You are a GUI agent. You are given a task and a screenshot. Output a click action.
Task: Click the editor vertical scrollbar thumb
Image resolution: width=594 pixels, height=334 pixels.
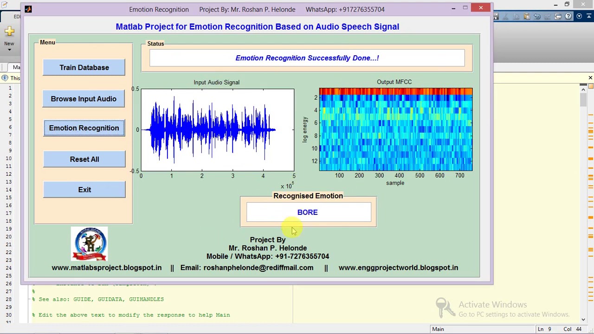pyautogui.click(x=583, y=100)
